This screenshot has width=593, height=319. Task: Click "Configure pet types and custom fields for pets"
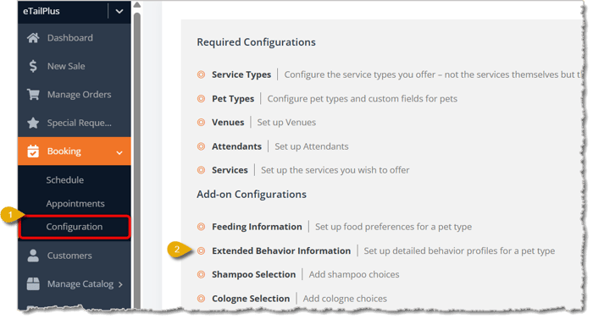pyautogui.click(x=363, y=99)
